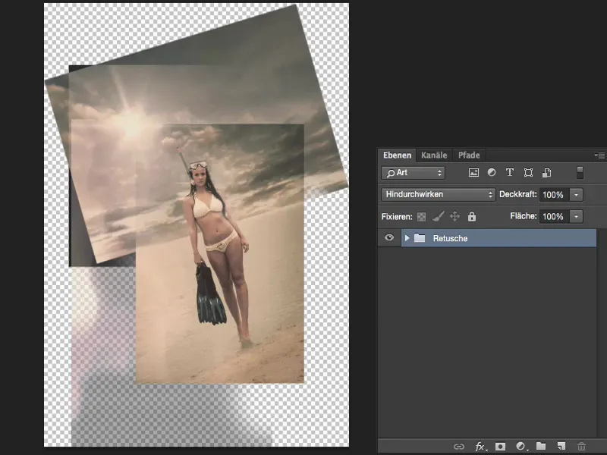Open the fx layer style menu
607x455 pixels.
coord(480,447)
